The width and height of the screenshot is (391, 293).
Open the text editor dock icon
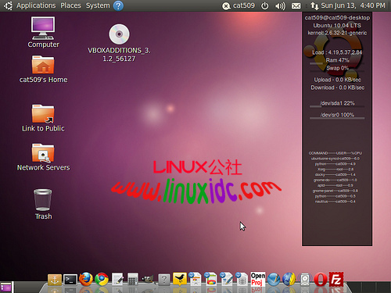coord(117,280)
